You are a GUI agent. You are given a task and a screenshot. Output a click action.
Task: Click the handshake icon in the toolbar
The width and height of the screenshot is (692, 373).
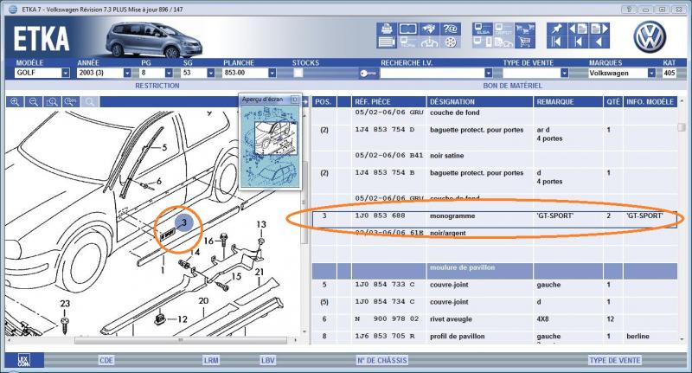(429, 29)
